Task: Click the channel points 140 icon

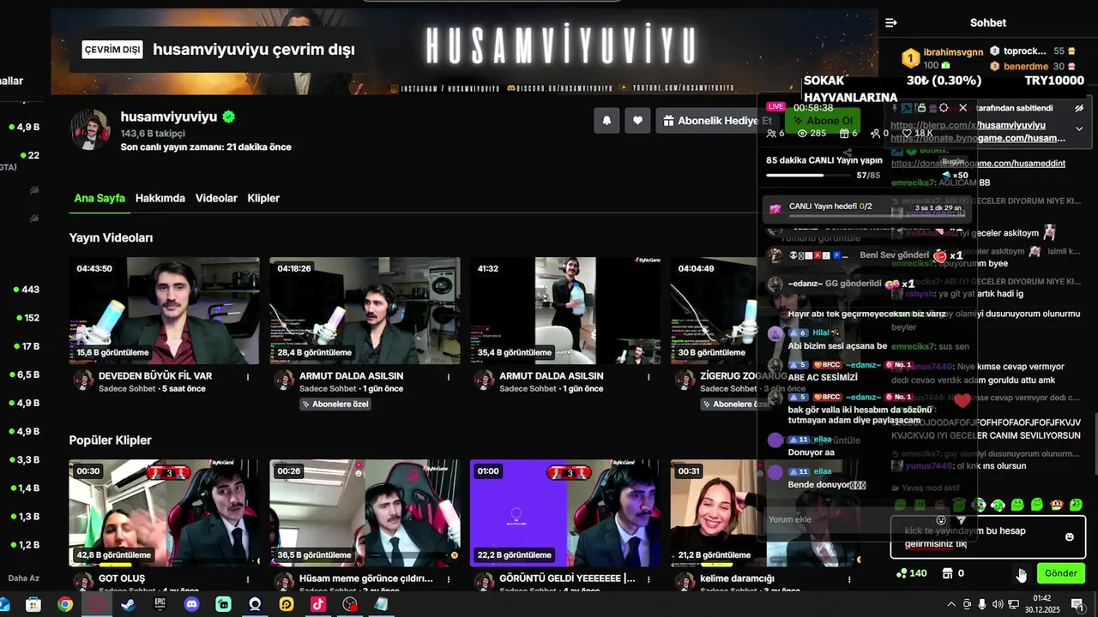Action: point(902,573)
